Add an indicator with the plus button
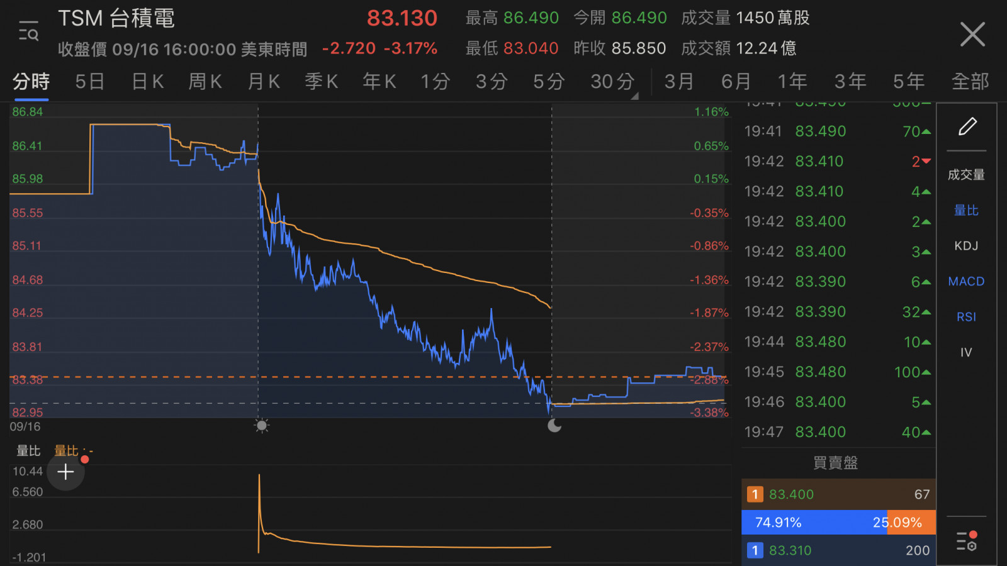Viewport: 1007px width, 566px height. coord(65,472)
